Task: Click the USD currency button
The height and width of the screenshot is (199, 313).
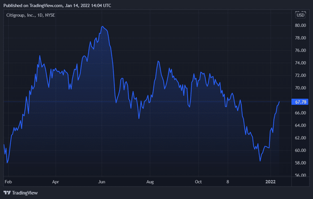Action: 300,15
